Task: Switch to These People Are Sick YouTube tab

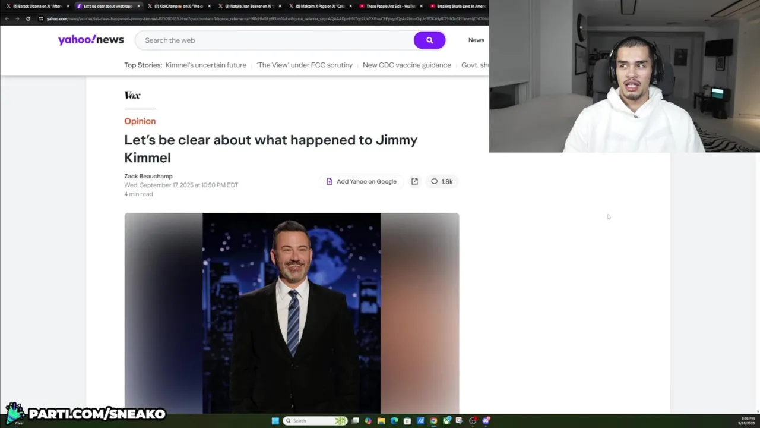Action: pyautogui.click(x=390, y=6)
